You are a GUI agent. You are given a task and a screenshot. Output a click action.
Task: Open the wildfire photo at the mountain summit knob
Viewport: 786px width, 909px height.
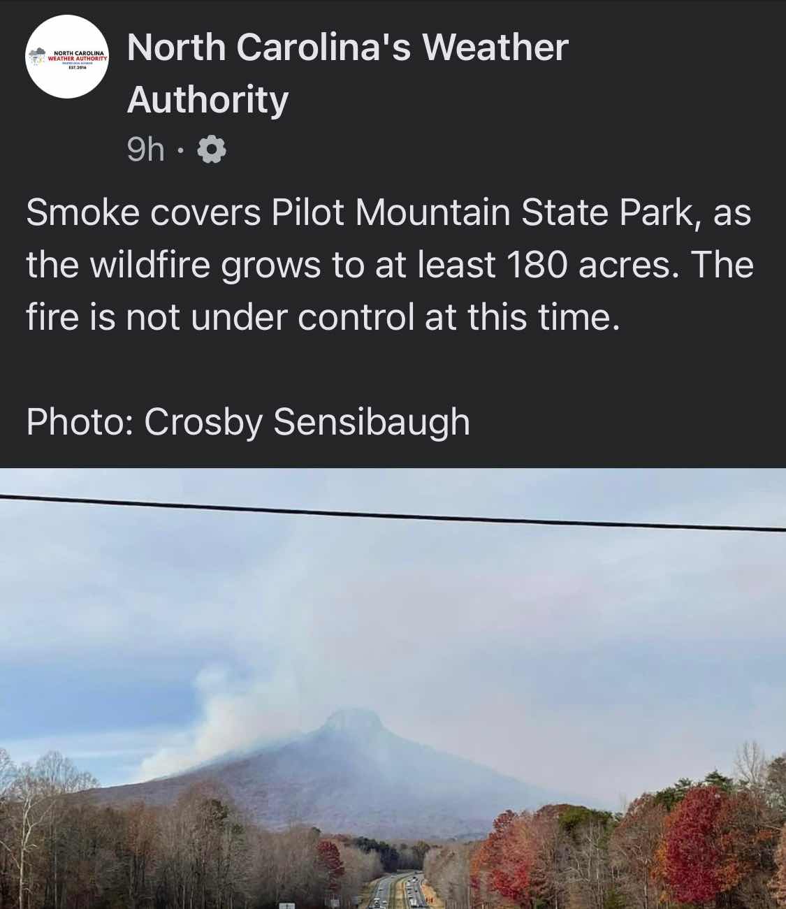(x=356, y=723)
